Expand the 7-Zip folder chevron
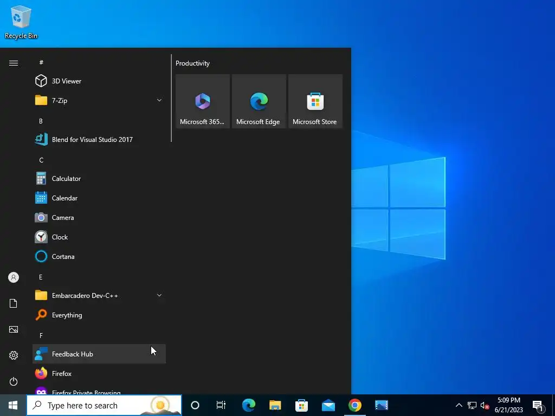555x416 pixels. coord(159,100)
